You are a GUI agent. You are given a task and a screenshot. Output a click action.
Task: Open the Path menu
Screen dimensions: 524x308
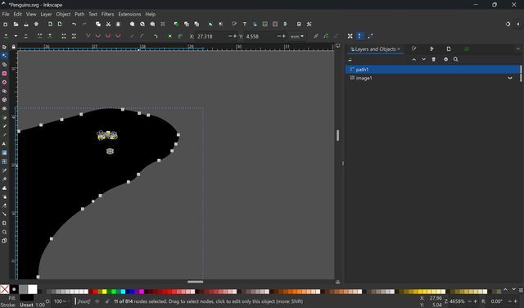coord(79,14)
